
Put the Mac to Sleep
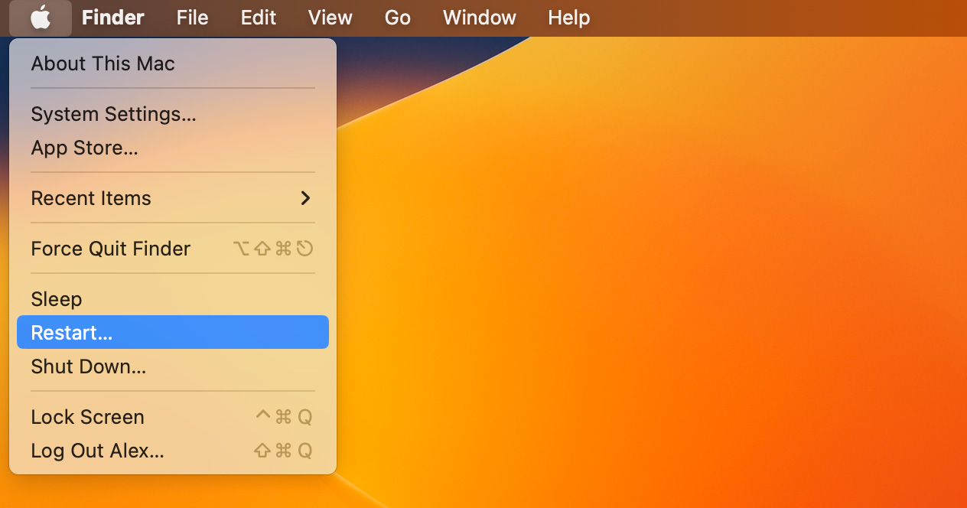tap(173, 299)
